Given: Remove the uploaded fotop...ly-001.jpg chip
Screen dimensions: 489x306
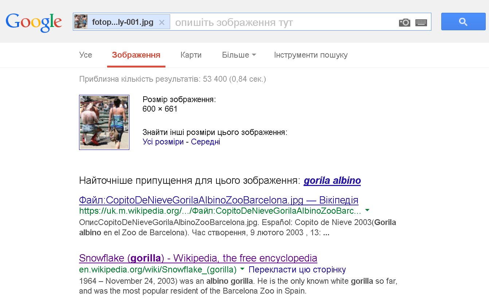Looking at the screenshot, I should 162,23.
